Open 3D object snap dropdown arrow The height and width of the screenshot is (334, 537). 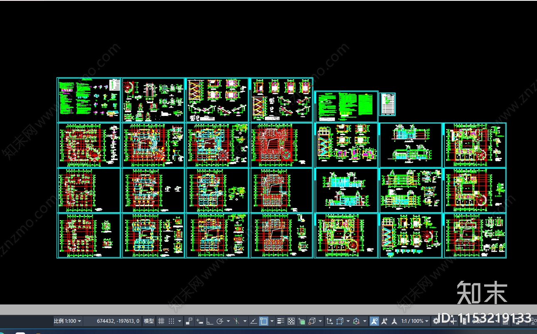[320, 321]
